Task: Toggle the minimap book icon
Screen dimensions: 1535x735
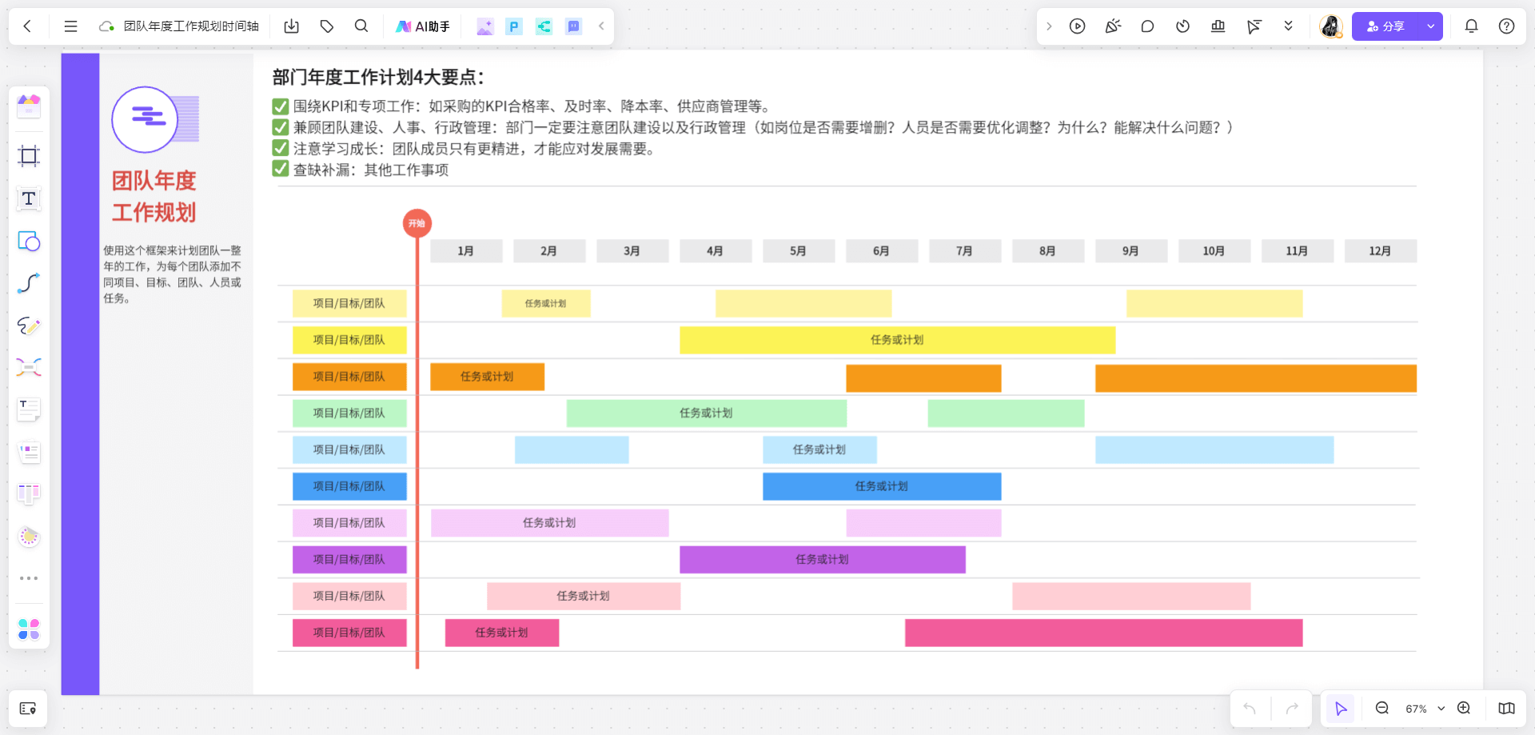Action: [1506, 709]
